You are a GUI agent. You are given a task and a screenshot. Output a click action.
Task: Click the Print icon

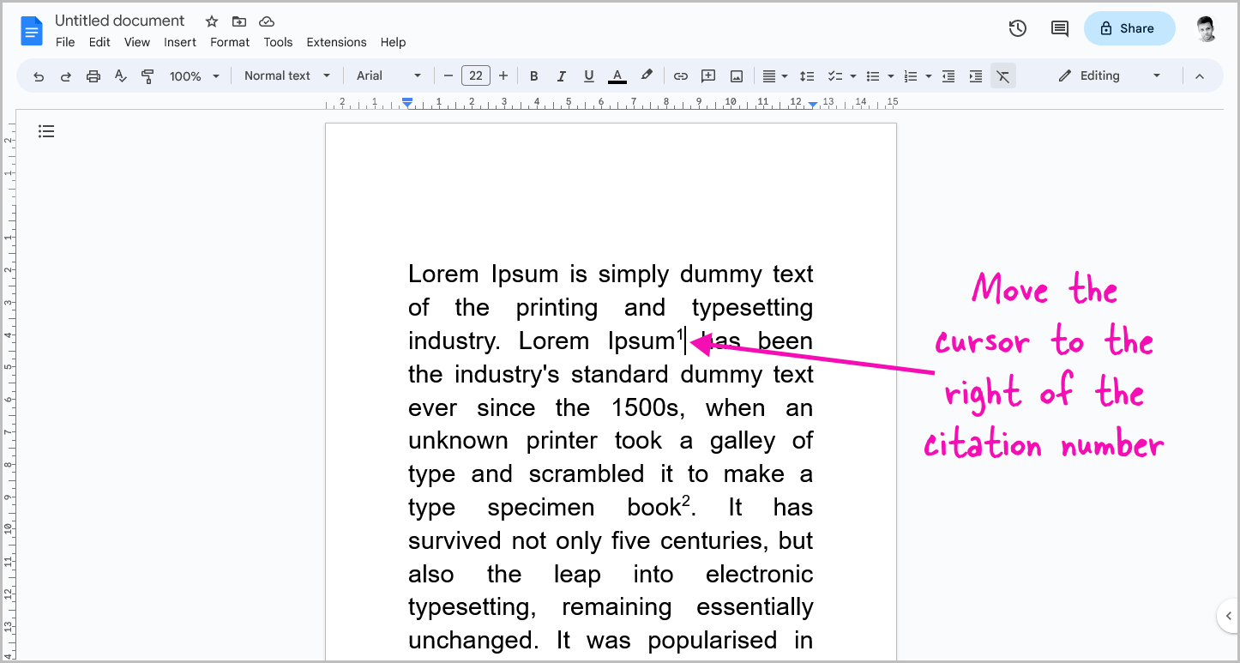point(93,75)
